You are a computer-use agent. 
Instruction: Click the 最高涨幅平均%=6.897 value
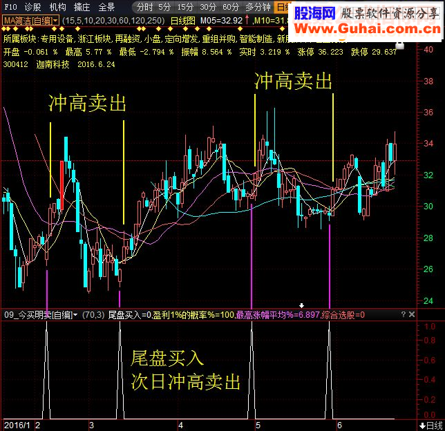coord(278,315)
